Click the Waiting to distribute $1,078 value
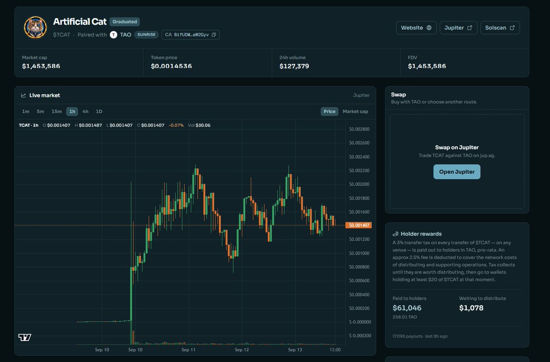The height and width of the screenshot is (362, 550). (x=471, y=308)
